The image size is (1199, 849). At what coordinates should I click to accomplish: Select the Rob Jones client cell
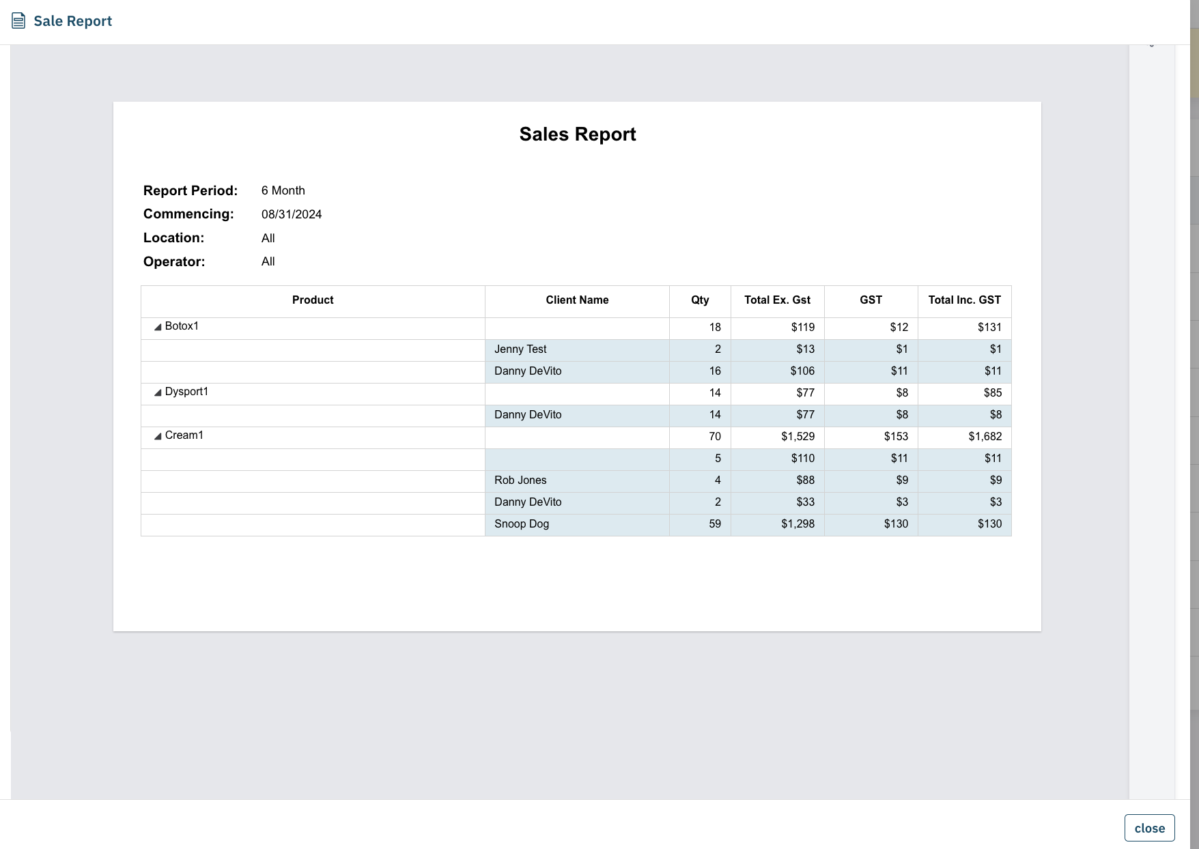click(x=520, y=480)
